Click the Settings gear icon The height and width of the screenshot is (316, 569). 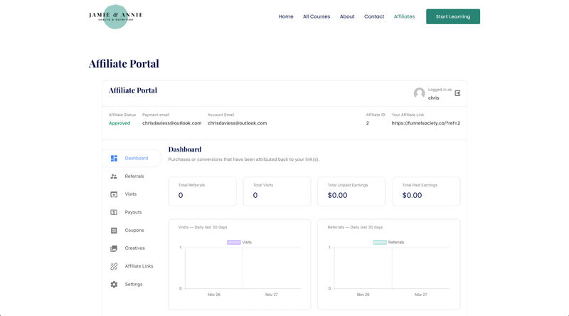114,285
